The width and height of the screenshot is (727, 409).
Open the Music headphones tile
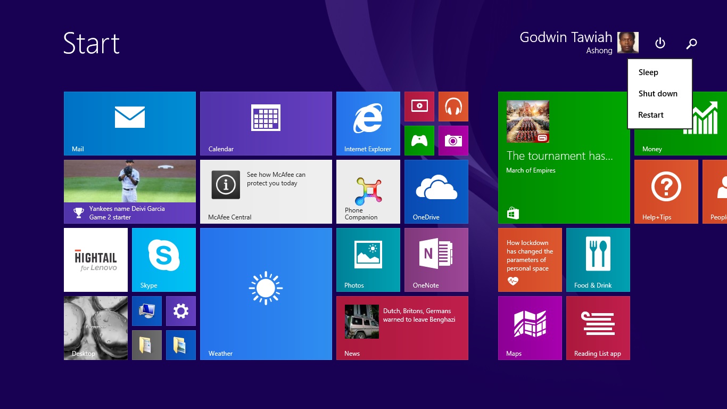(x=453, y=107)
